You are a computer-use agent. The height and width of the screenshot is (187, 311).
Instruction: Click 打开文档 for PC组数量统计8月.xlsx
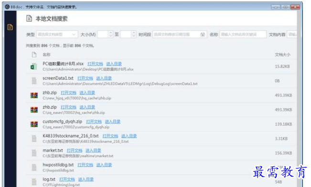tap(95, 64)
